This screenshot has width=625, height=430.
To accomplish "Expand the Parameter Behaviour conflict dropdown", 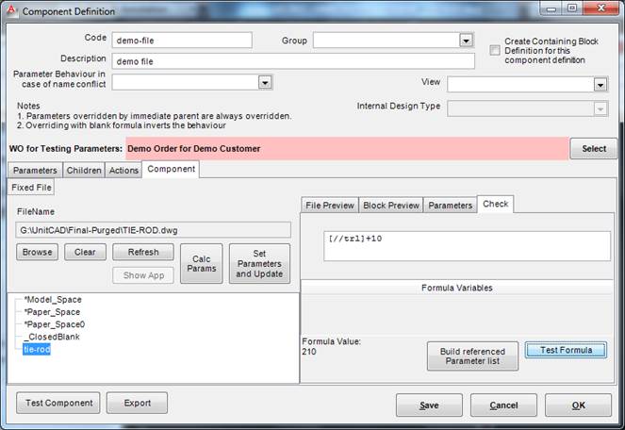I will click(265, 82).
